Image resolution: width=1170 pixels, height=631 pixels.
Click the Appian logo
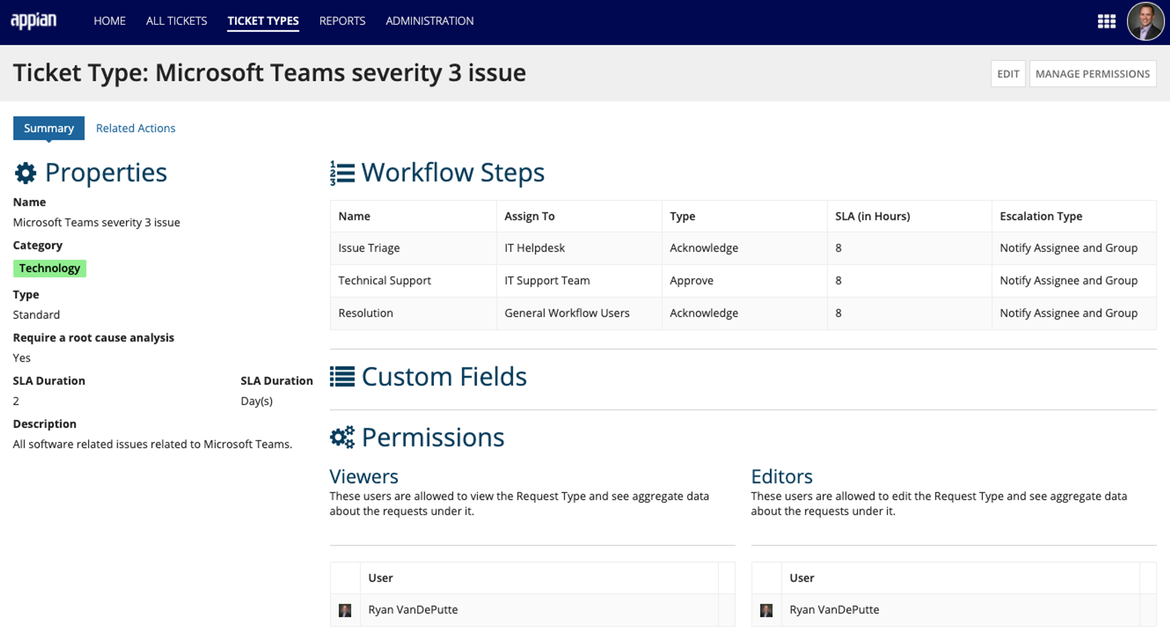[x=34, y=21]
